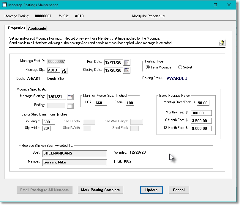Click the help question-mark icon
The height and width of the screenshot is (206, 240).
pyautogui.click(x=221, y=43)
